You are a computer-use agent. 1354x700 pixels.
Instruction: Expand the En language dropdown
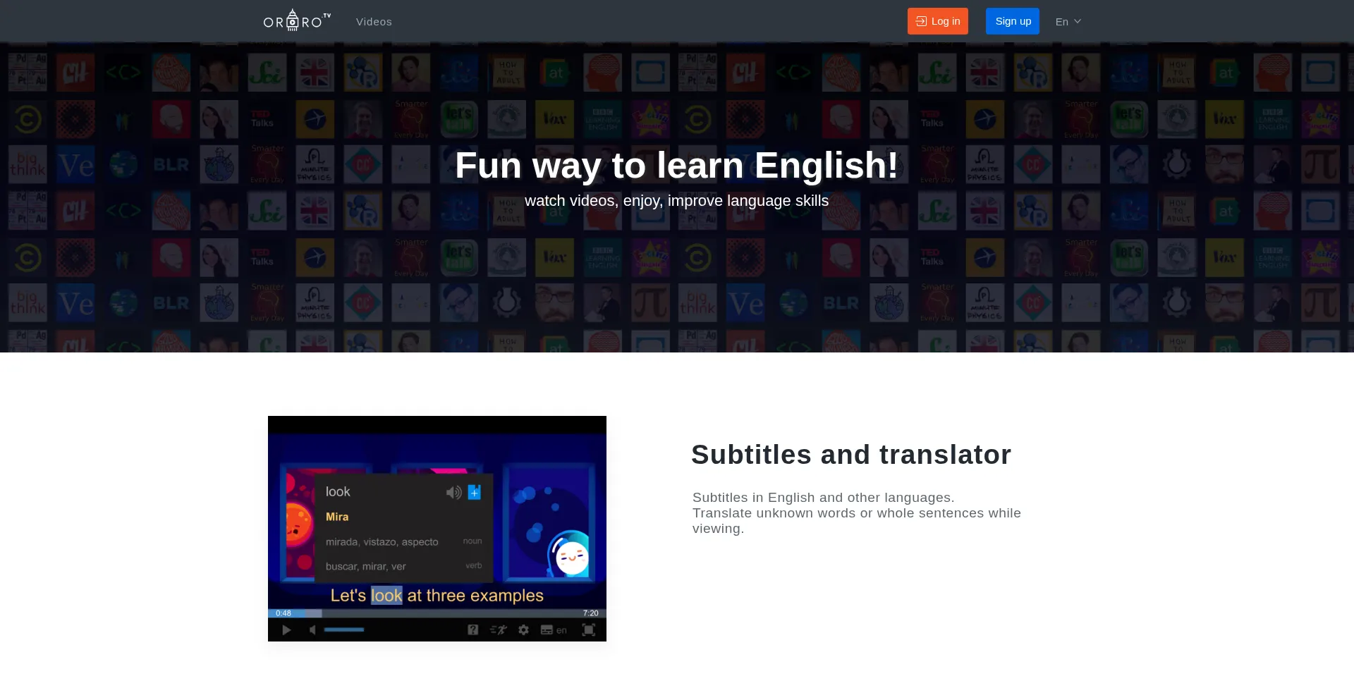1067,22
